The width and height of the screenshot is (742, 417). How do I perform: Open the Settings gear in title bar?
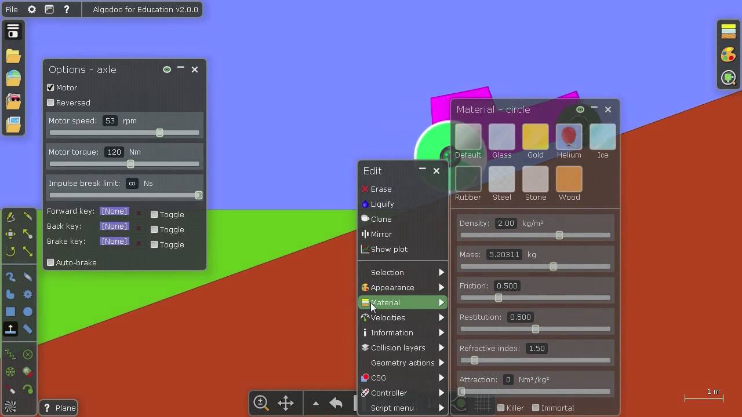(31, 9)
